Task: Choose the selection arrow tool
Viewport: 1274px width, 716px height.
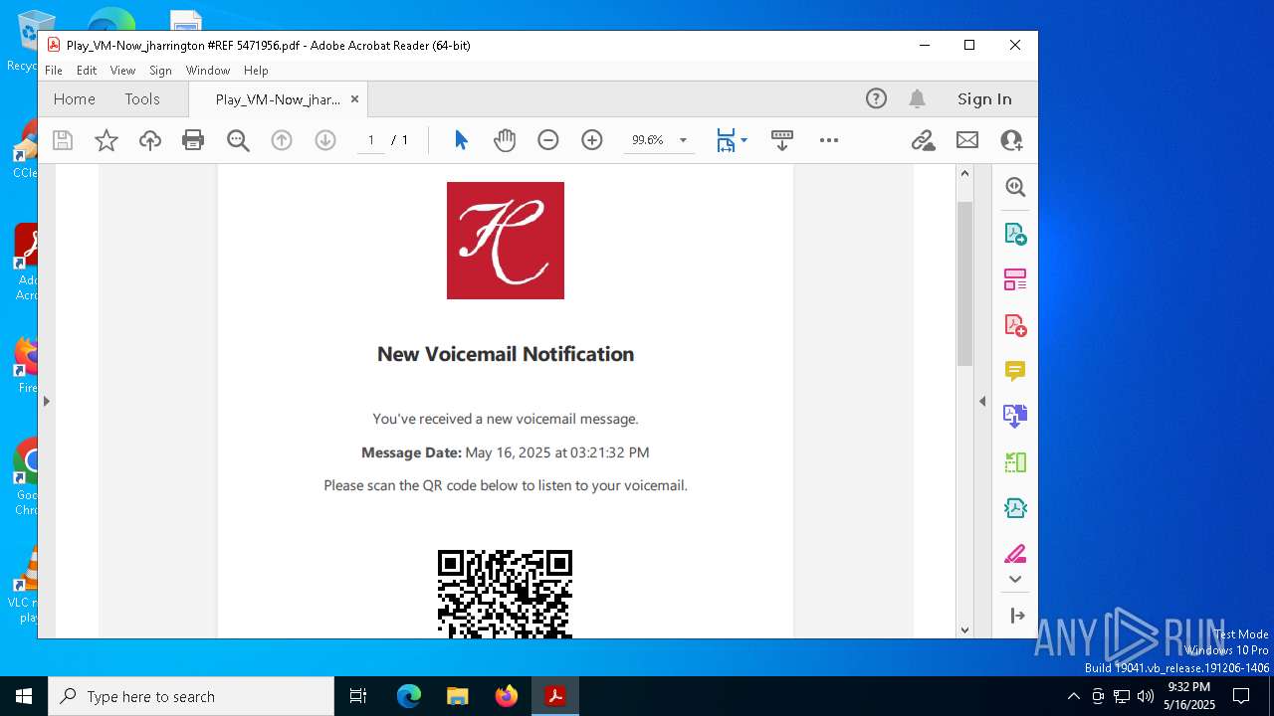Action: [461, 140]
